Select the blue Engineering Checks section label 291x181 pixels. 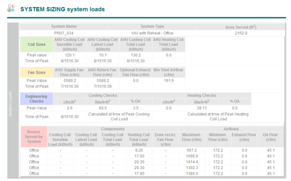point(37,98)
